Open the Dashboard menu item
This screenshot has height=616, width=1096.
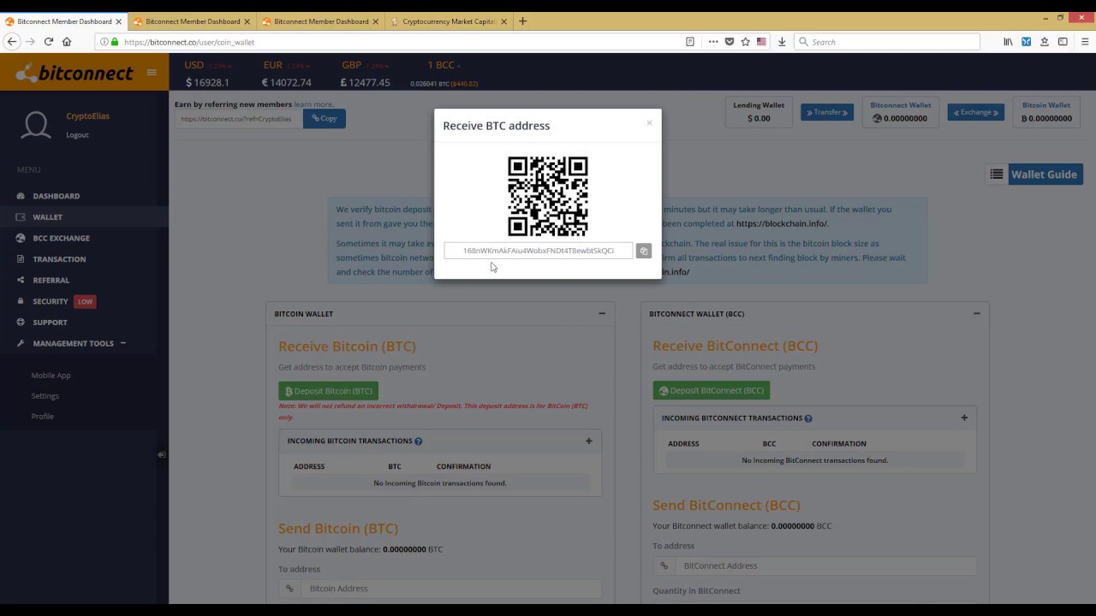point(56,196)
